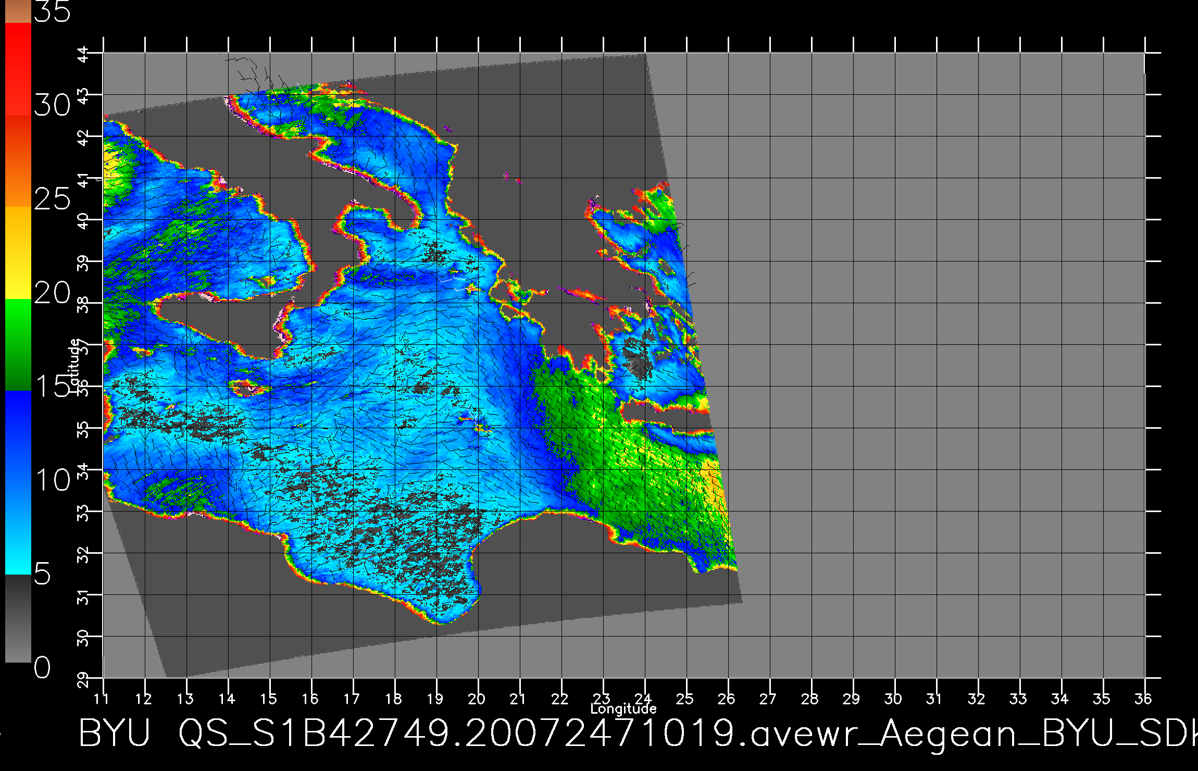This screenshot has width=1198, height=771.
Task: Click latitude axis tick label 32
Action: tap(84, 554)
